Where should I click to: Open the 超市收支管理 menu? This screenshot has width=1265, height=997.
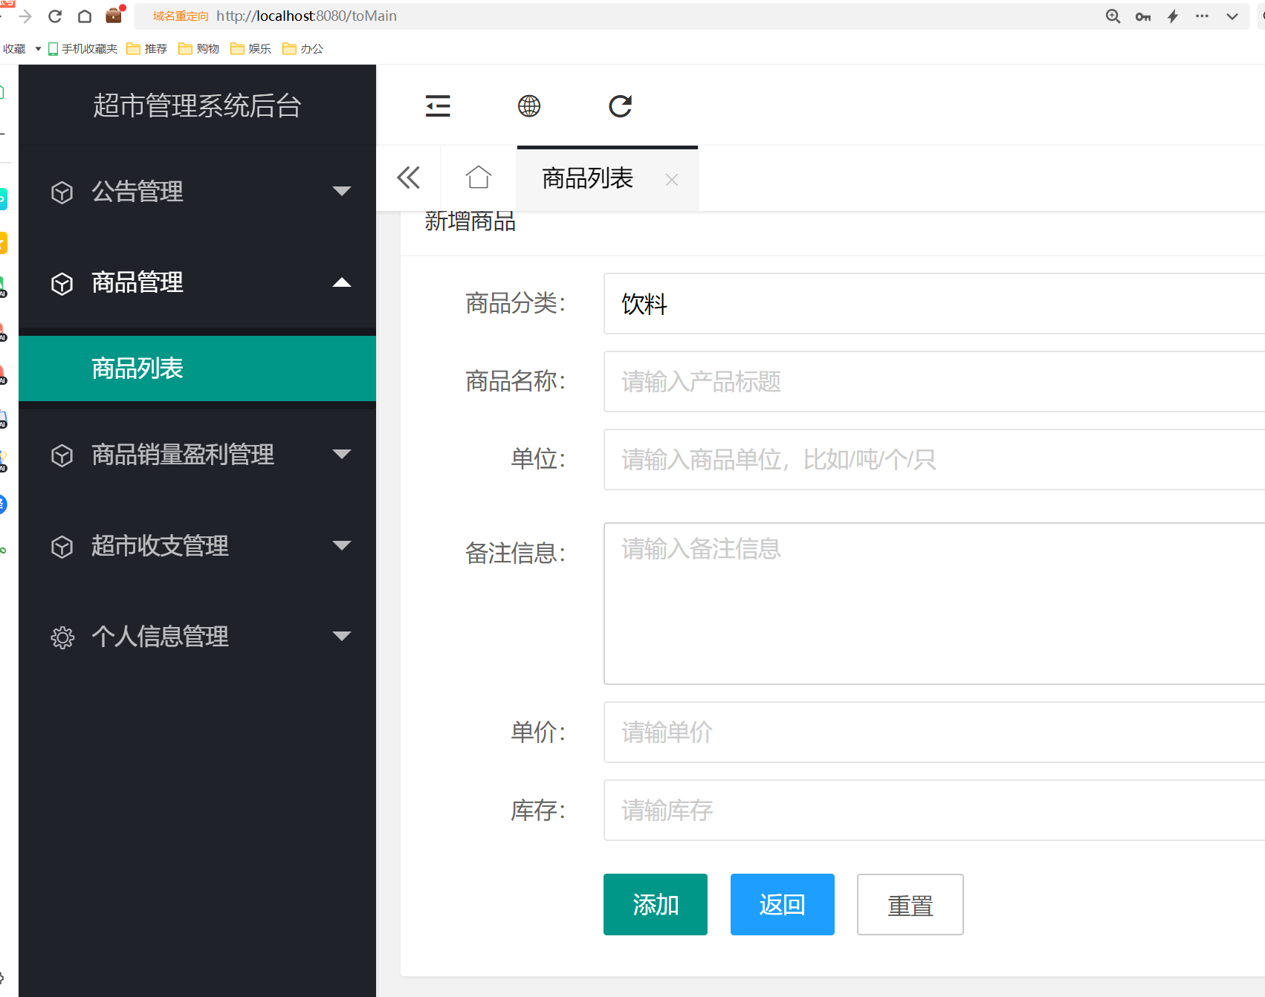coord(197,546)
